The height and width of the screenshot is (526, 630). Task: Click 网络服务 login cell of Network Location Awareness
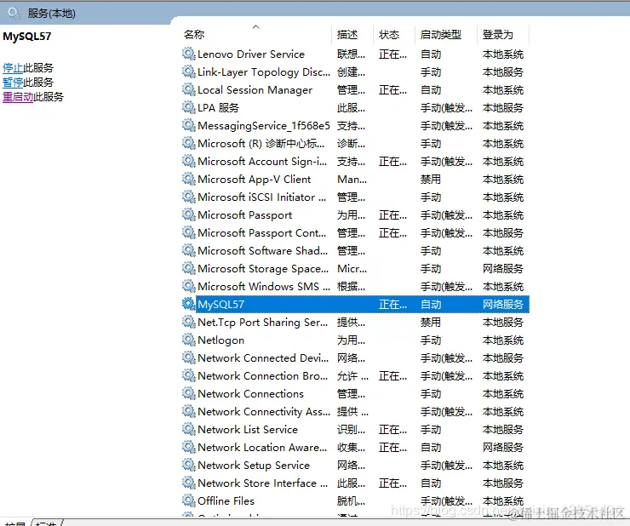[502, 448]
